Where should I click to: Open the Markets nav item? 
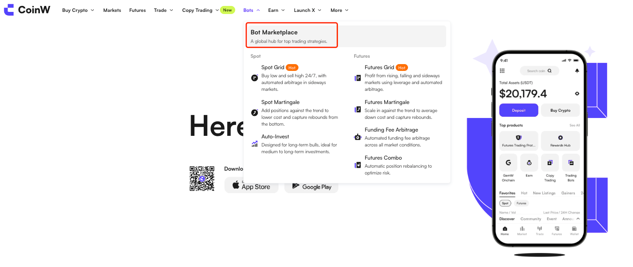point(112,10)
